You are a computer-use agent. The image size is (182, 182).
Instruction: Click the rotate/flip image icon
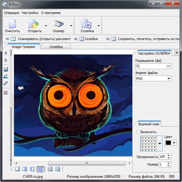point(5,76)
